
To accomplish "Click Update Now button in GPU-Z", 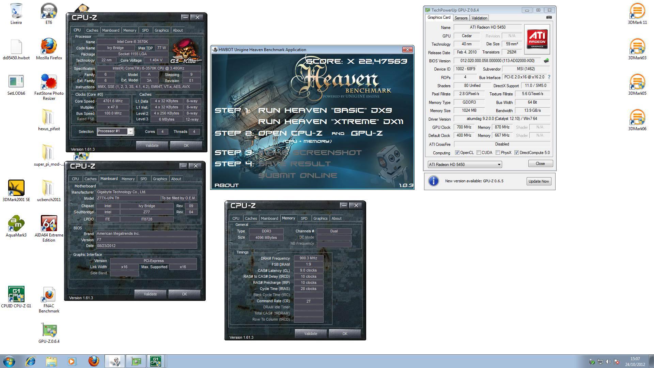I will [539, 181].
